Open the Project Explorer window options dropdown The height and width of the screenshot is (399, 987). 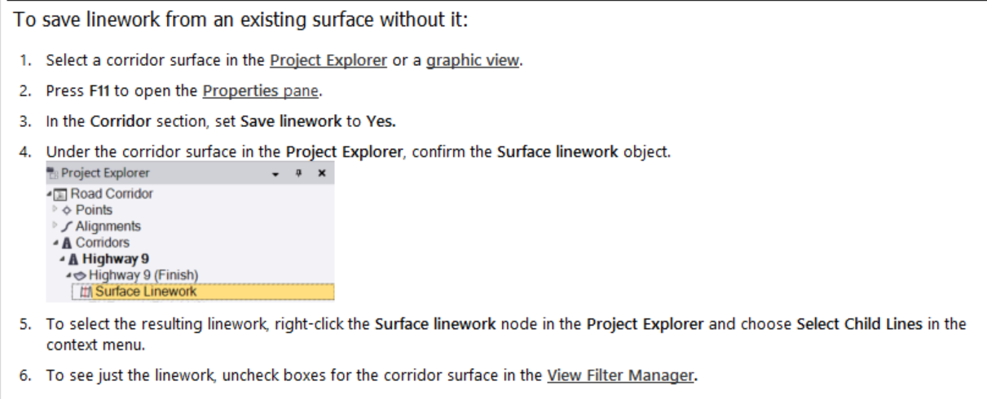[275, 173]
